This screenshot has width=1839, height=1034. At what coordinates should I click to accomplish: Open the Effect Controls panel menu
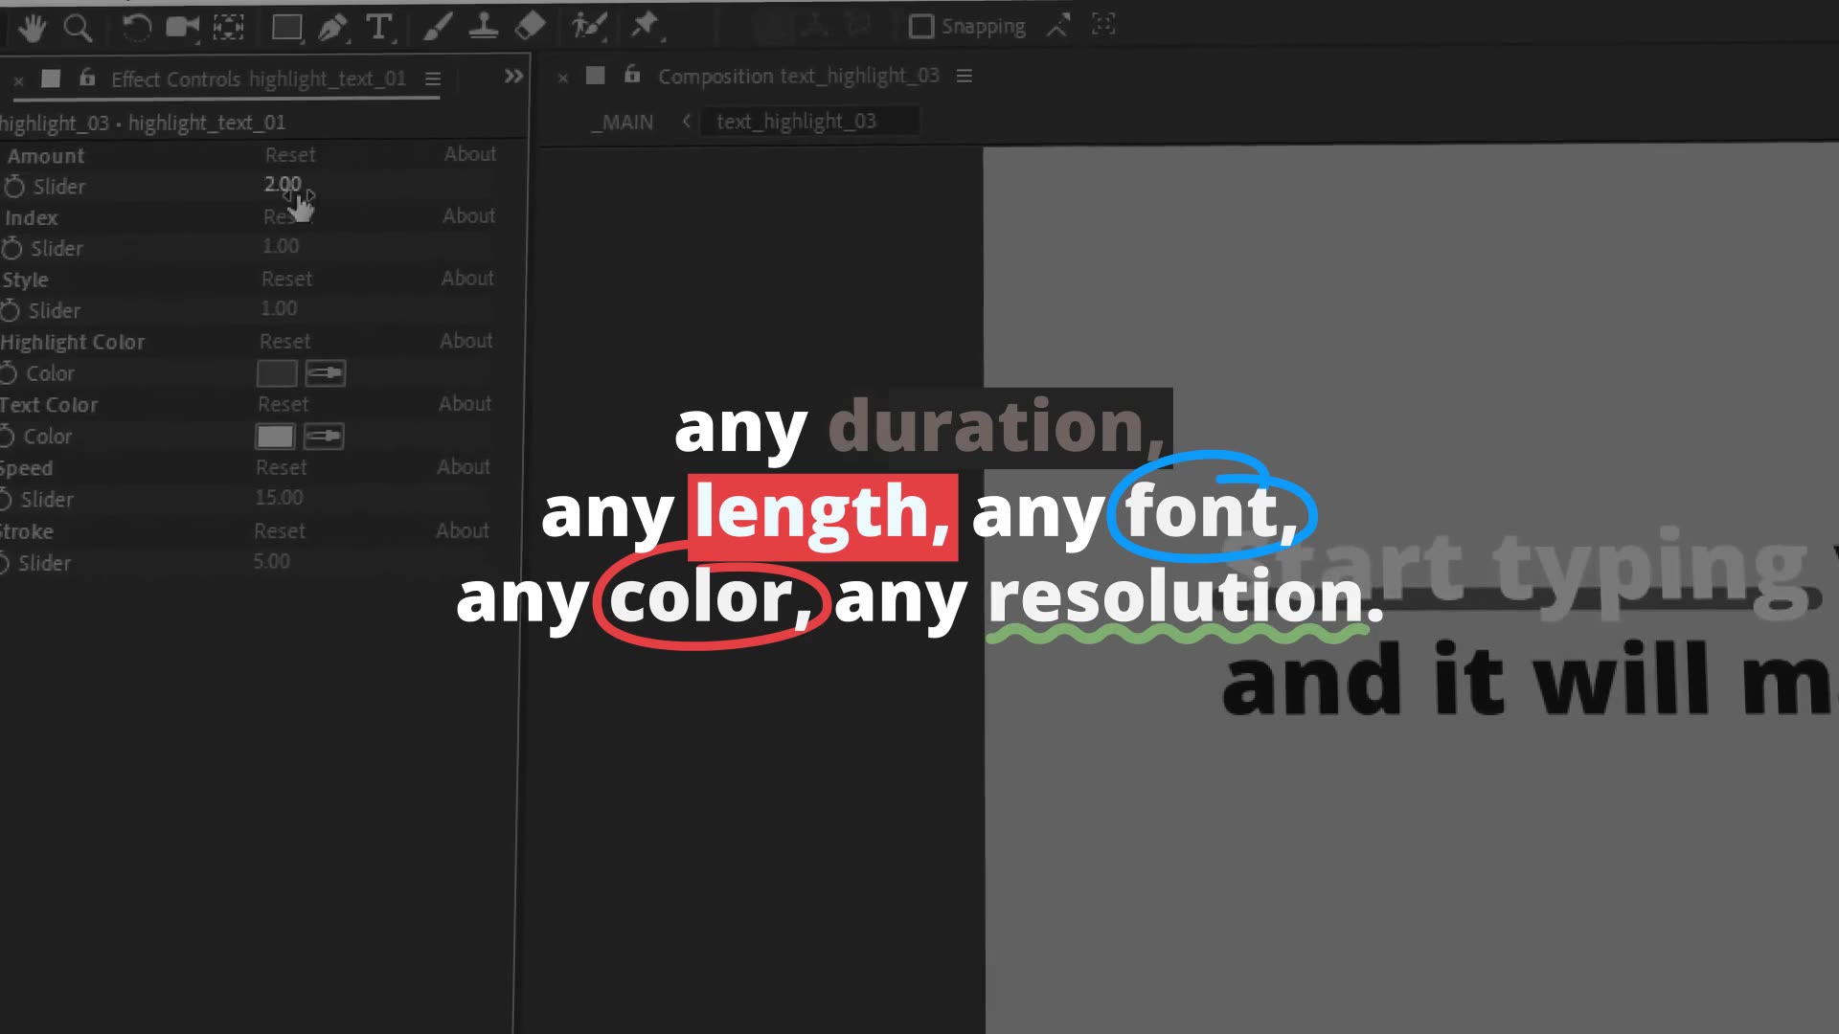point(433,79)
